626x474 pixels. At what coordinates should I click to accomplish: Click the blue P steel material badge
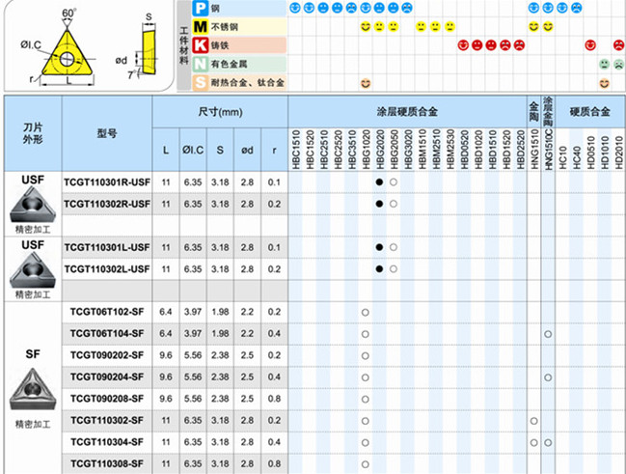199,8
